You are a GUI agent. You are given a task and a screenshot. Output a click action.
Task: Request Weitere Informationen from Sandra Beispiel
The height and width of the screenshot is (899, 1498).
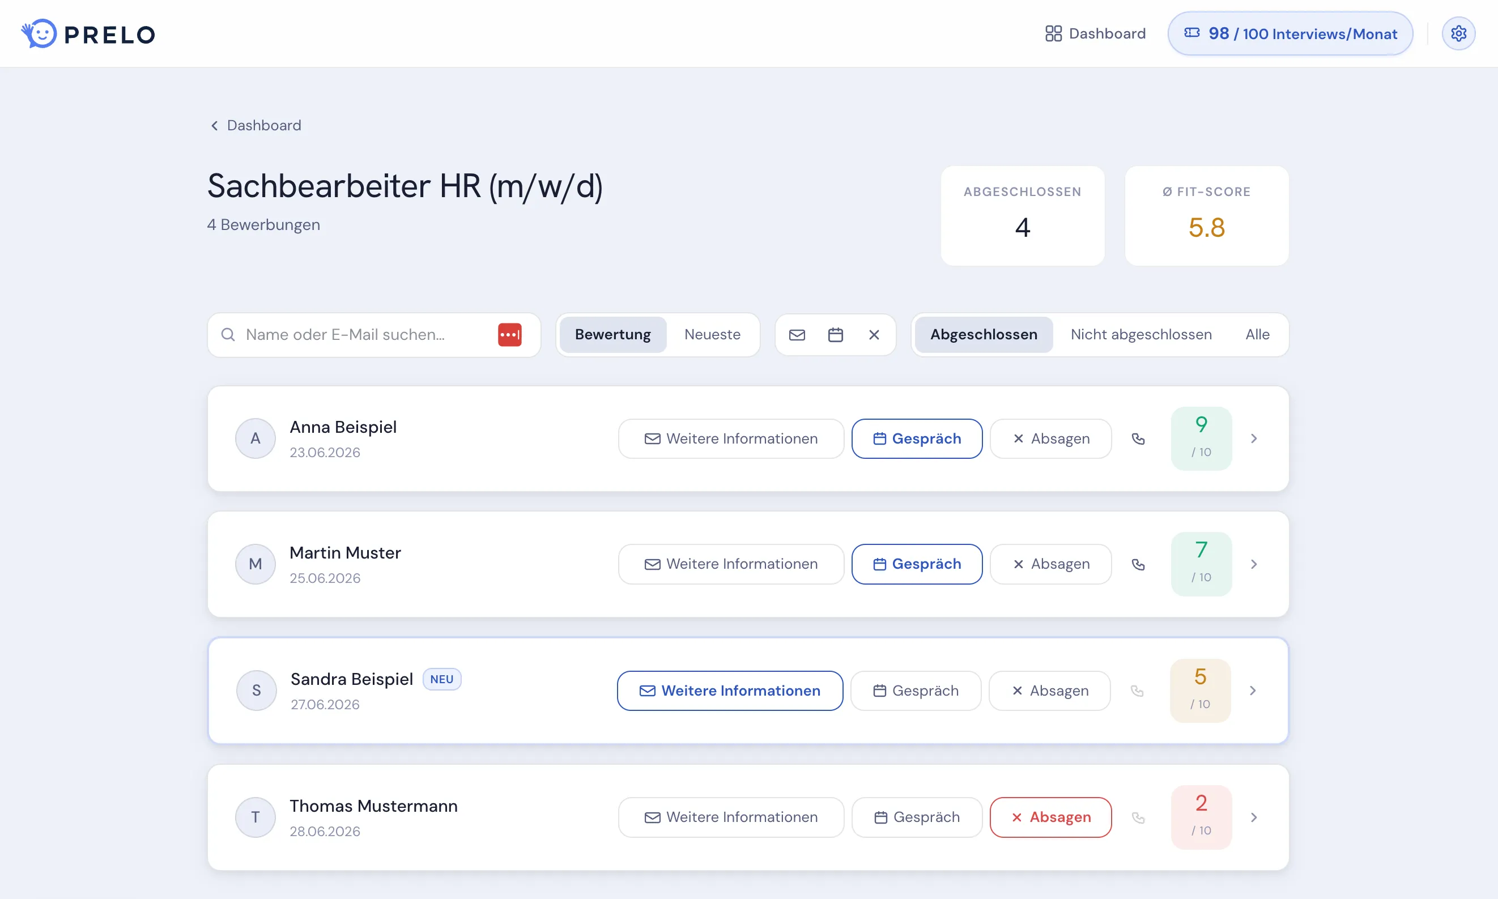(730, 691)
